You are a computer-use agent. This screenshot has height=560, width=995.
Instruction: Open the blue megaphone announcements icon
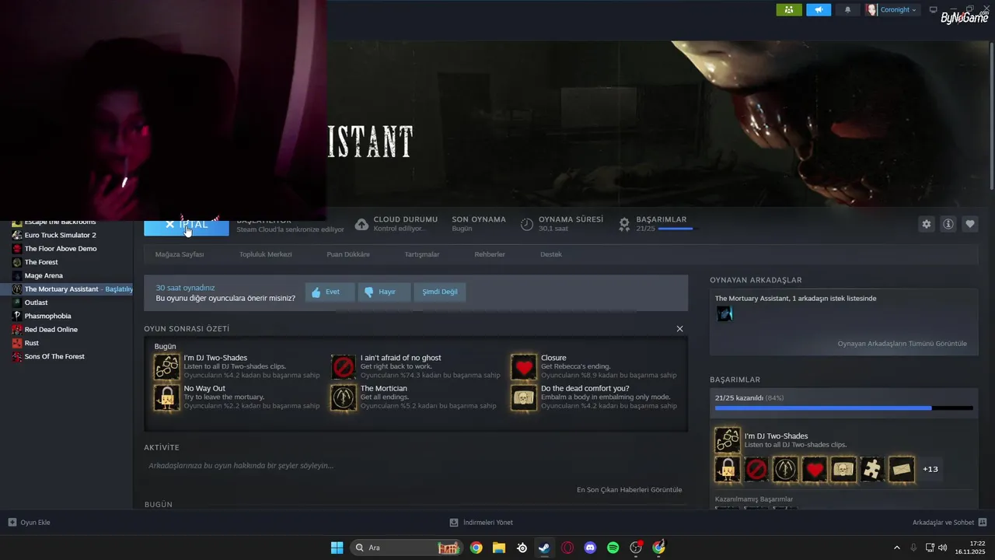coord(819,10)
